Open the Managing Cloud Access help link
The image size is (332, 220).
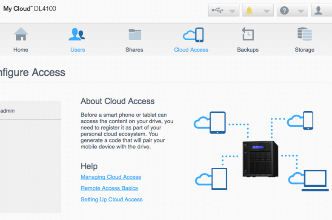[111, 177]
